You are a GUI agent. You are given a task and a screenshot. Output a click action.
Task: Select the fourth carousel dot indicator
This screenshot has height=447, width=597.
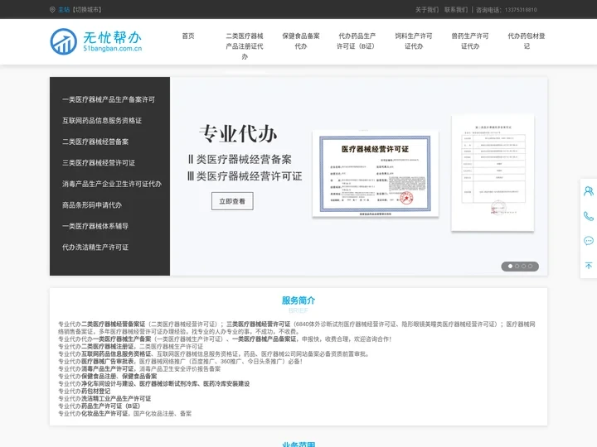(x=530, y=267)
